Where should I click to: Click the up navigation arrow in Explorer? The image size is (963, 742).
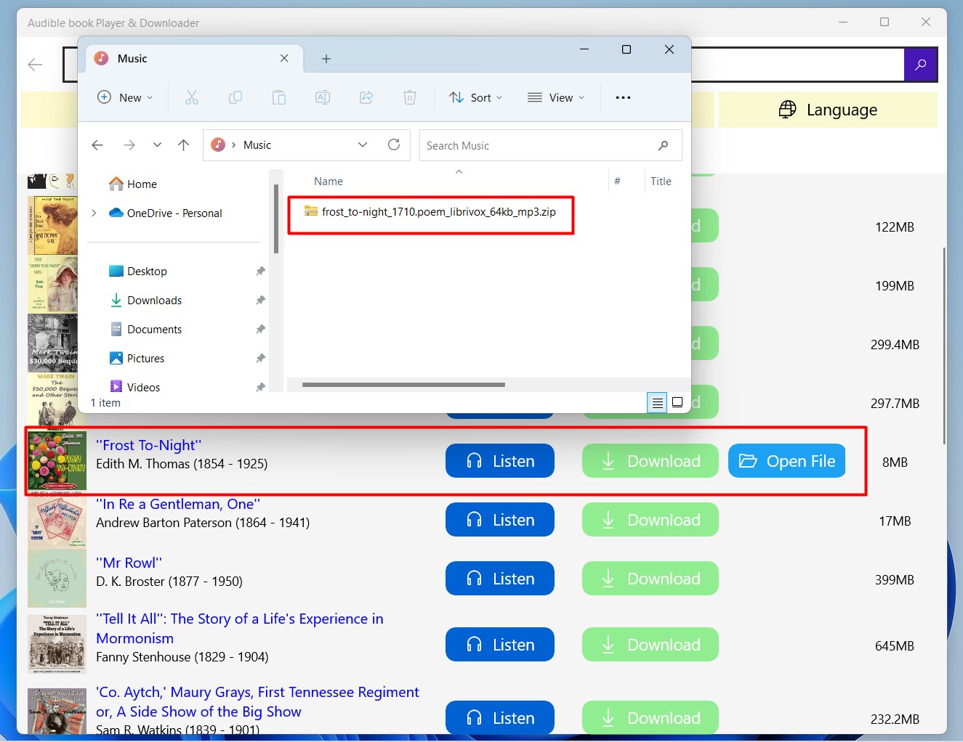point(183,144)
